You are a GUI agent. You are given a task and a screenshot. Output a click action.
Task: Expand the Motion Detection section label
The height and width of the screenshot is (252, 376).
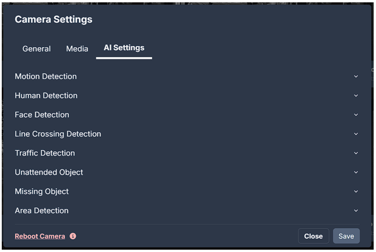46,77
